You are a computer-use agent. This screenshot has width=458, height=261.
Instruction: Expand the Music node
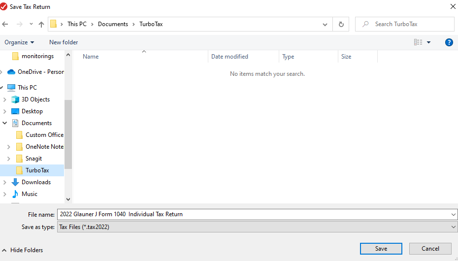[x=4, y=194]
